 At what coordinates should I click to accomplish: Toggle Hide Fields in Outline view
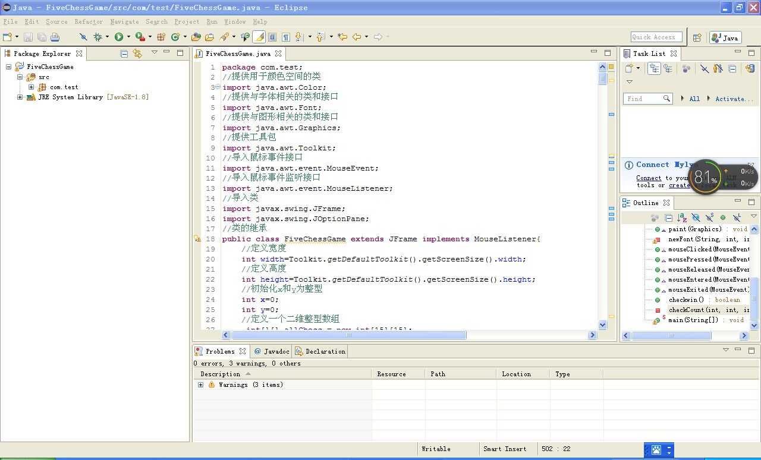pyautogui.click(x=696, y=218)
